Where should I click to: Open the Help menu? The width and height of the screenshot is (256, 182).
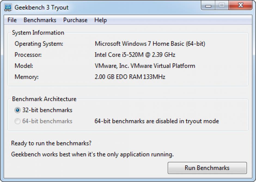100,20
